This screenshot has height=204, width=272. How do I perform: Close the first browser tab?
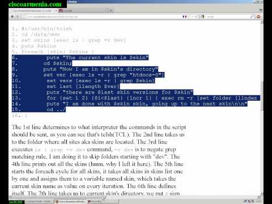pos(56,11)
